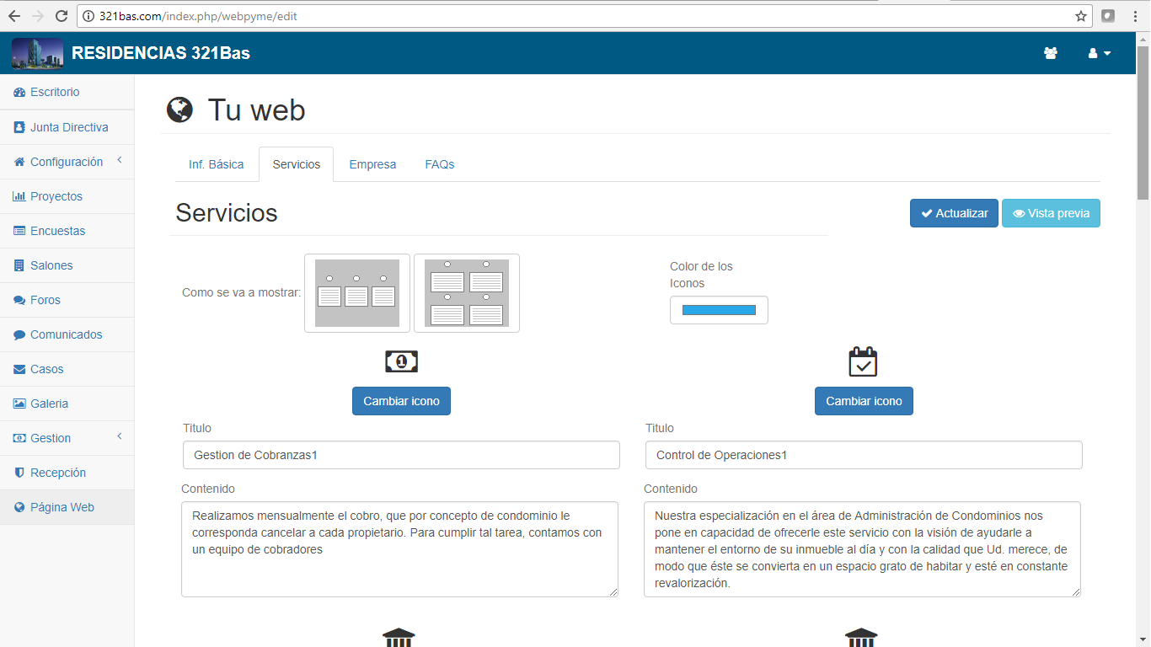The width and height of the screenshot is (1151, 647).
Task: Click the money bill service icon
Action: (x=401, y=361)
